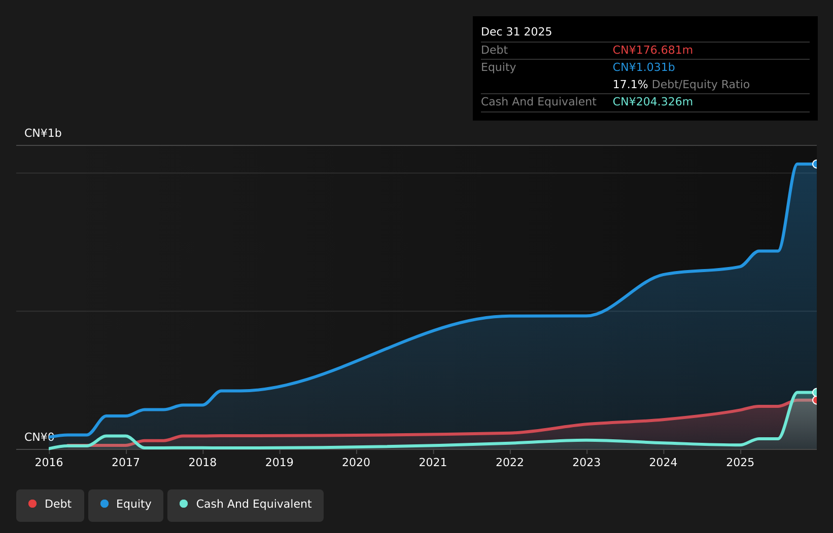Click the 17.1% Debt/Equity Ratio text

coord(681,85)
